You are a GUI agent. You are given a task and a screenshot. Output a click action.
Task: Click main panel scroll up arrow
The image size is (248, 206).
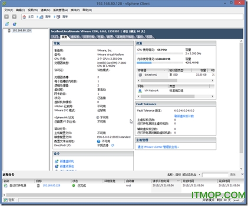(x=241, y=41)
